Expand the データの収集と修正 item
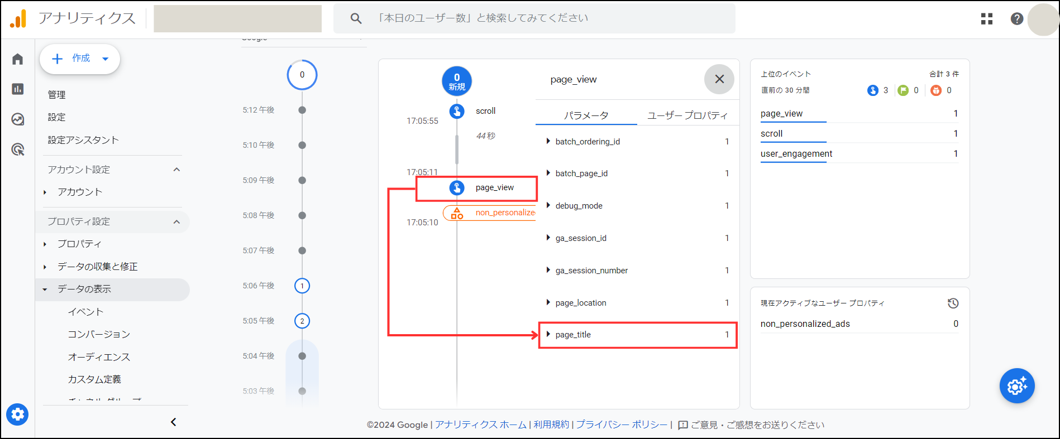 pos(45,267)
